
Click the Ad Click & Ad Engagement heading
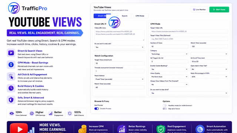(x=32, y=74)
